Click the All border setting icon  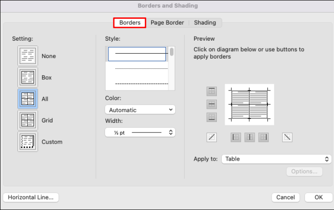coord(28,99)
